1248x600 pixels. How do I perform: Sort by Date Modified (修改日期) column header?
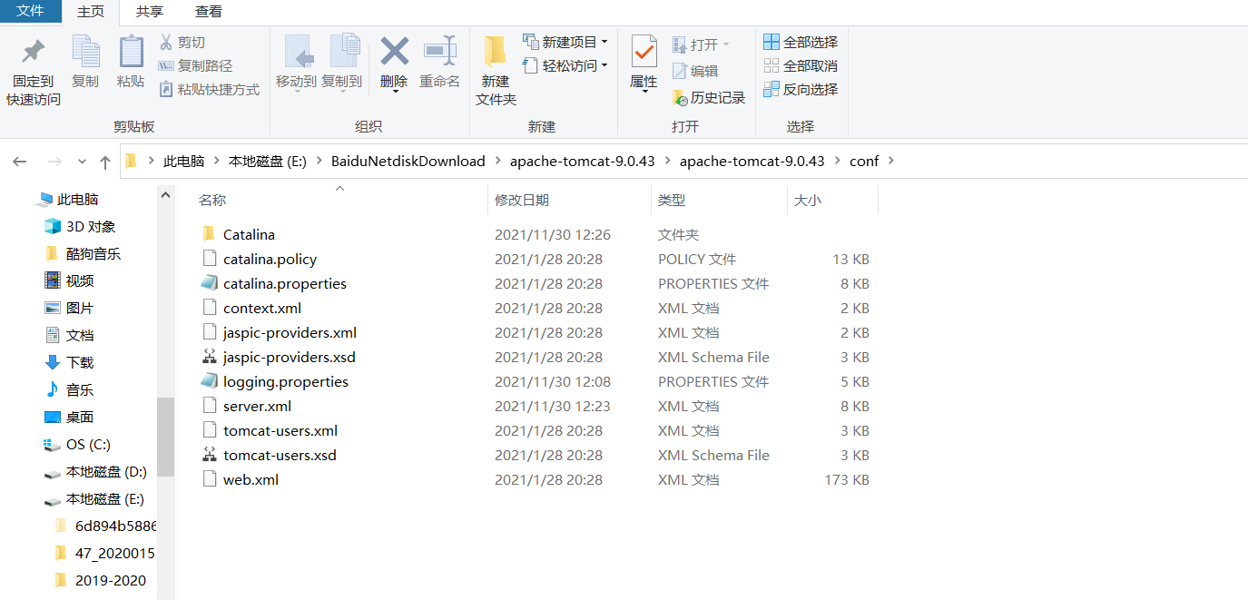coord(522,200)
